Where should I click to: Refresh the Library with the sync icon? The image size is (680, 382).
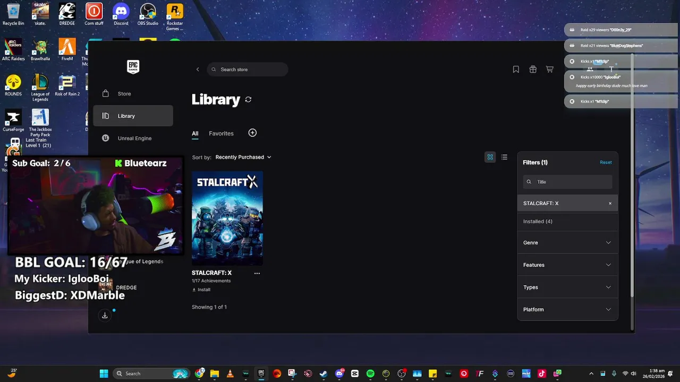[x=248, y=100]
